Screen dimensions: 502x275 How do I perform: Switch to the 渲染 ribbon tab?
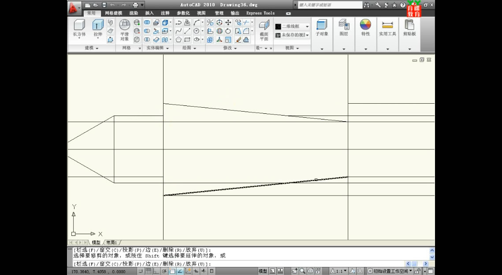[134, 13]
